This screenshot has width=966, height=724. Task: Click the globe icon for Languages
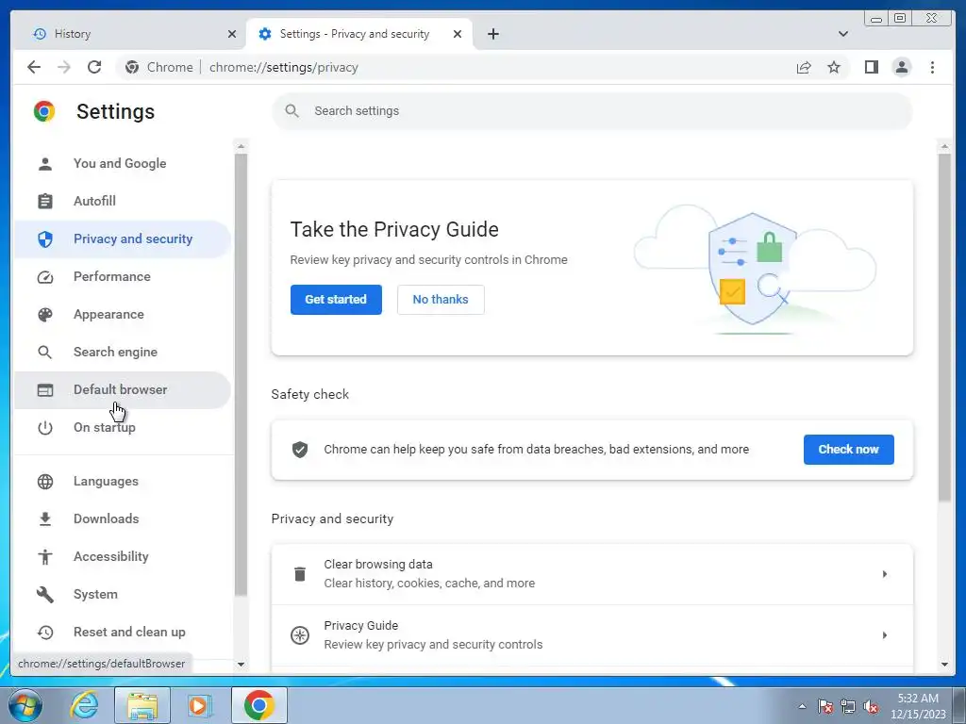pyautogui.click(x=45, y=482)
